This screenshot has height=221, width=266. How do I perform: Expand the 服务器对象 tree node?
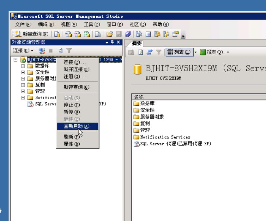pos(23,79)
